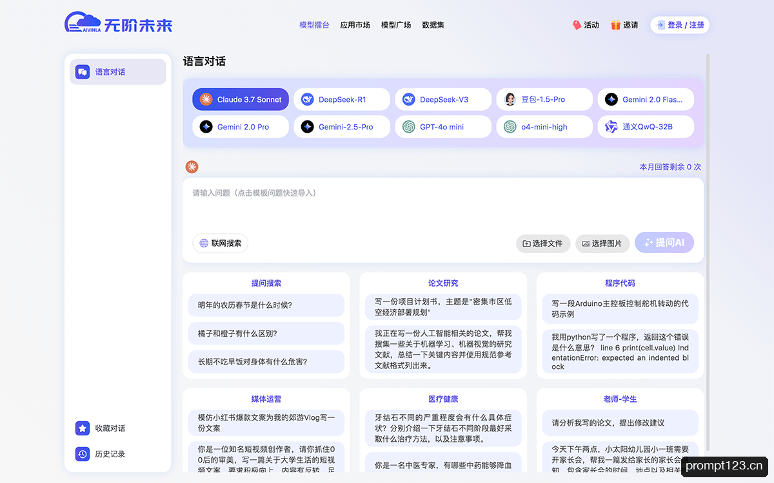Go to the 模型广场 tab
The height and width of the screenshot is (483, 774).
(x=396, y=25)
